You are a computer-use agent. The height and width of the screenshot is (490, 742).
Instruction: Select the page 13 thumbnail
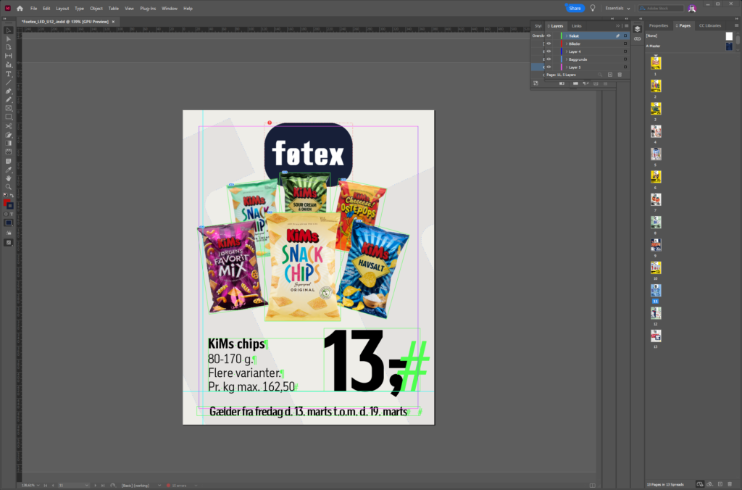click(655, 336)
